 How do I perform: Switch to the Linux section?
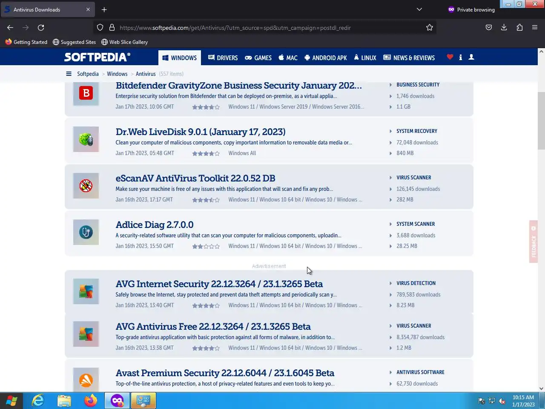point(365,58)
